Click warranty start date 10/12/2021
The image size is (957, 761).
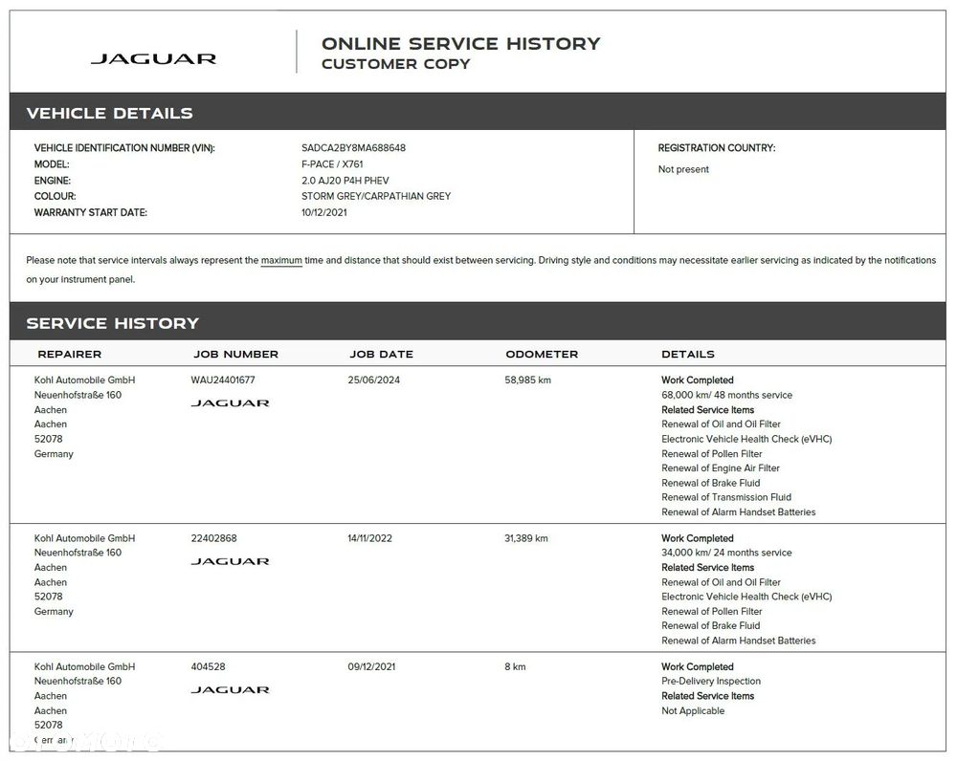click(324, 213)
